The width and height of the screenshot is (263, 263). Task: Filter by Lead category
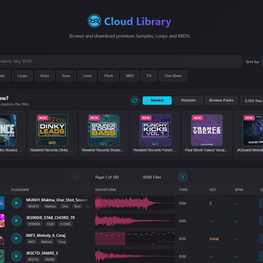[x=87, y=76]
